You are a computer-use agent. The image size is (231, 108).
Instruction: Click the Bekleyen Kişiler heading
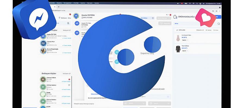point(49,73)
